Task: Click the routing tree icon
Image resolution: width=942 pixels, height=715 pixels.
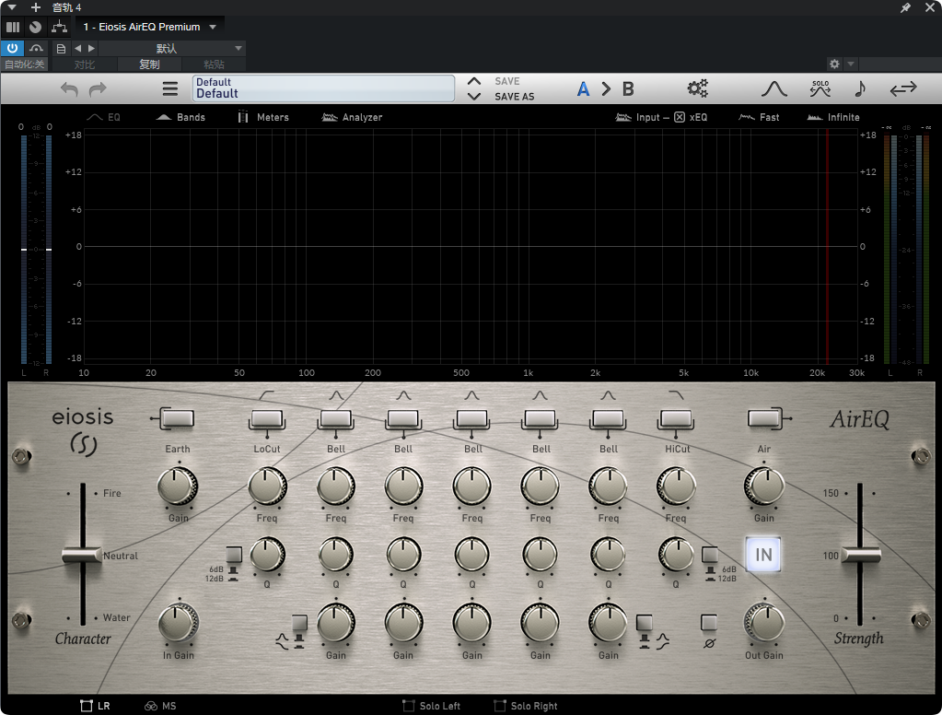Action: (59, 27)
